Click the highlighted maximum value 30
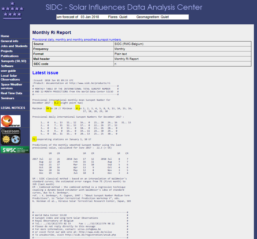Image resolution: width=257 pixels, height=239 pixels. pos(48,109)
